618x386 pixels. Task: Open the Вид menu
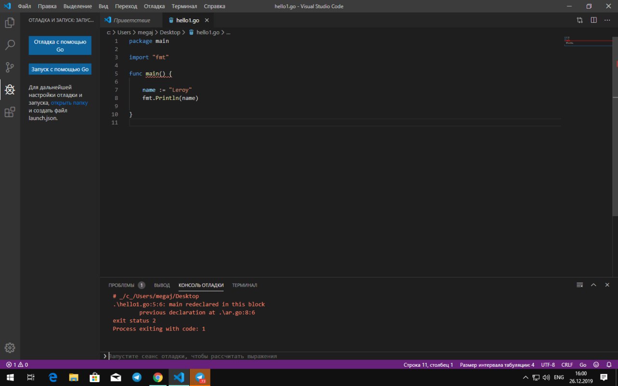click(x=103, y=6)
